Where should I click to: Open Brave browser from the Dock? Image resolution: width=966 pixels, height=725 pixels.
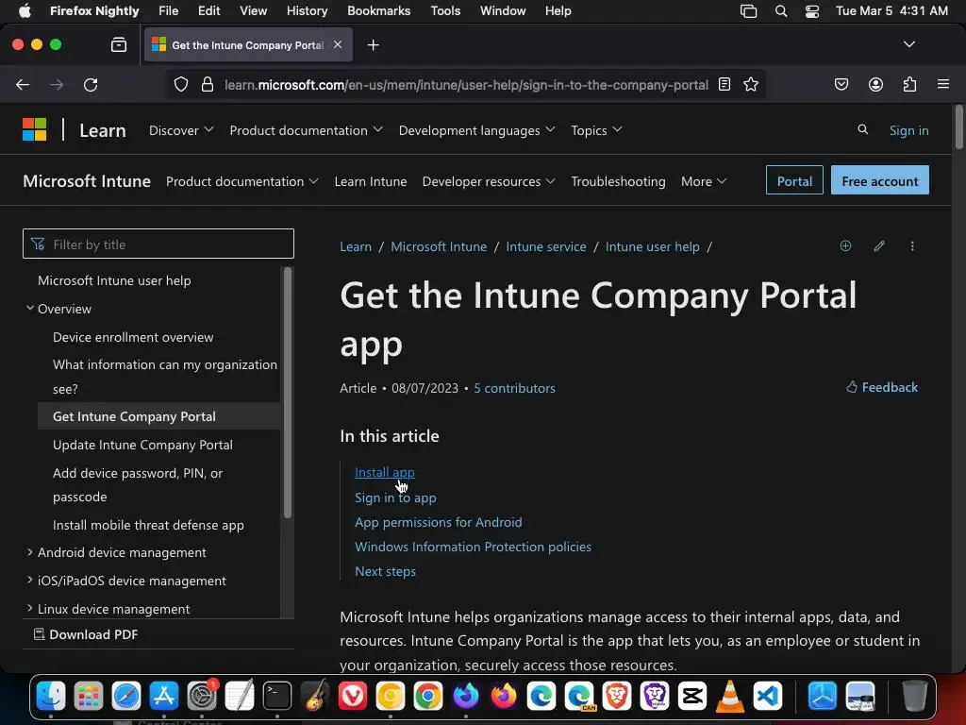tap(617, 696)
